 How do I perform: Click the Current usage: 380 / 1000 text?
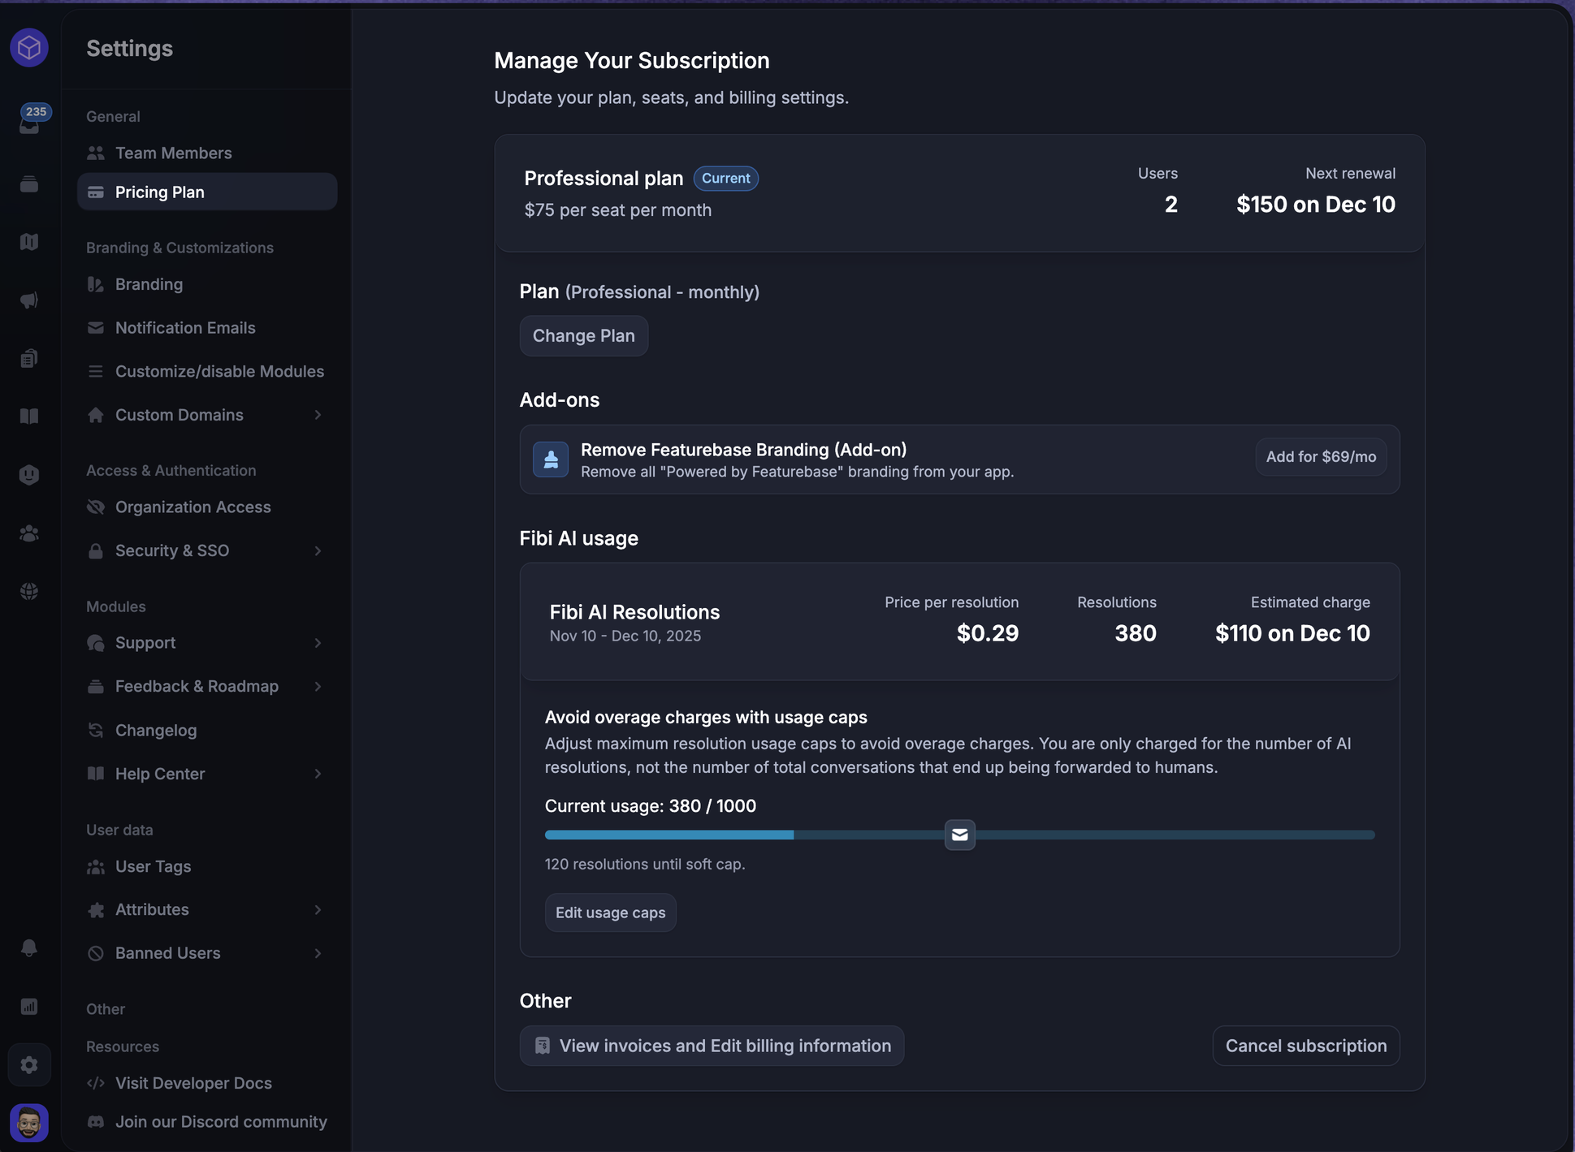click(651, 806)
